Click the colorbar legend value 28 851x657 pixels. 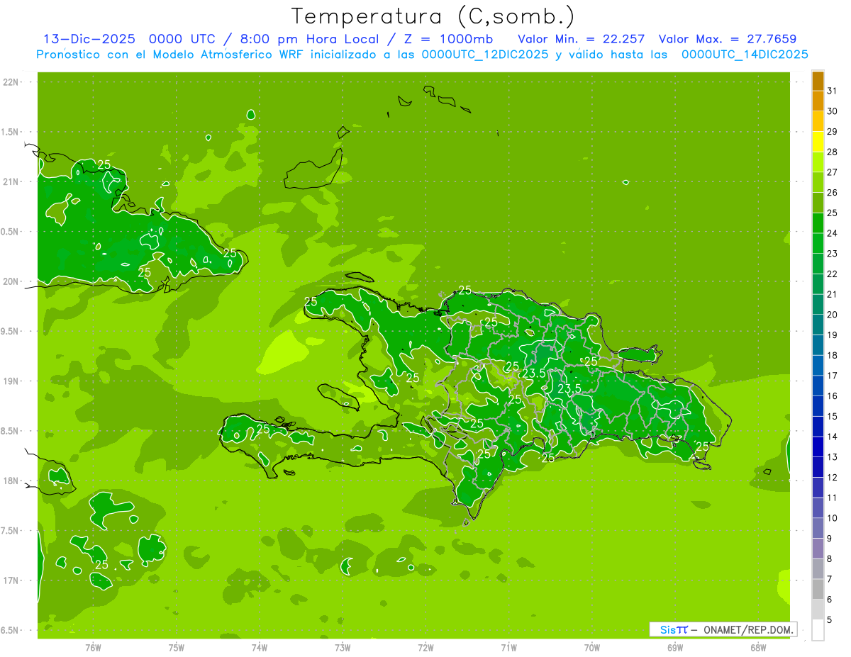(x=832, y=152)
